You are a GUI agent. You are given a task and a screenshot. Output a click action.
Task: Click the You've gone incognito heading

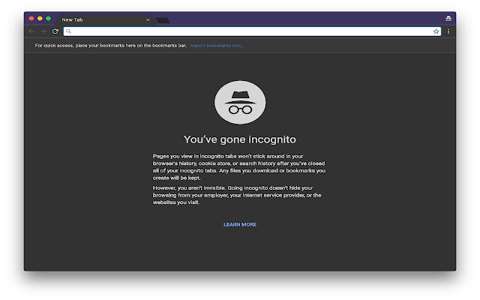240,139
